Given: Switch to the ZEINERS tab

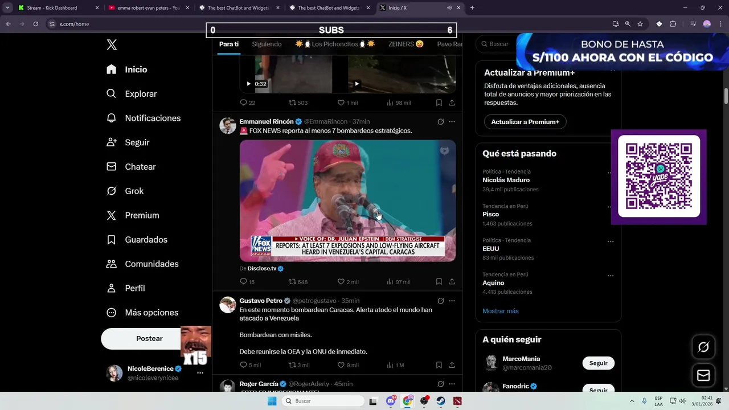Looking at the screenshot, I should tap(406, 44).
